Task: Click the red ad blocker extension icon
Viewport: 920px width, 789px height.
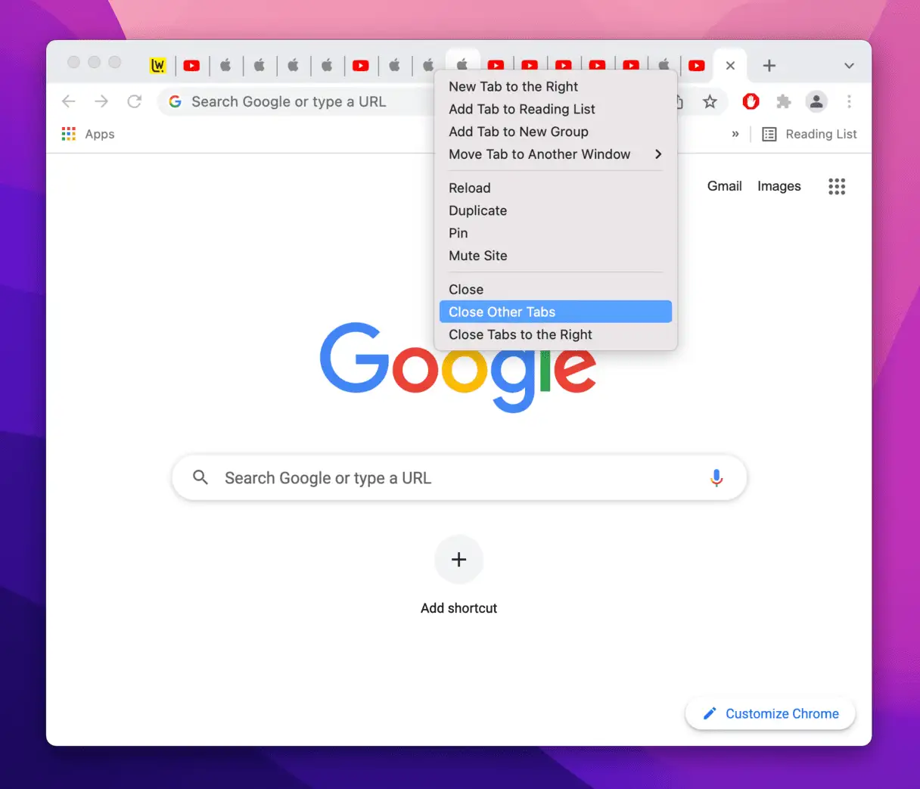Action: 751,101
